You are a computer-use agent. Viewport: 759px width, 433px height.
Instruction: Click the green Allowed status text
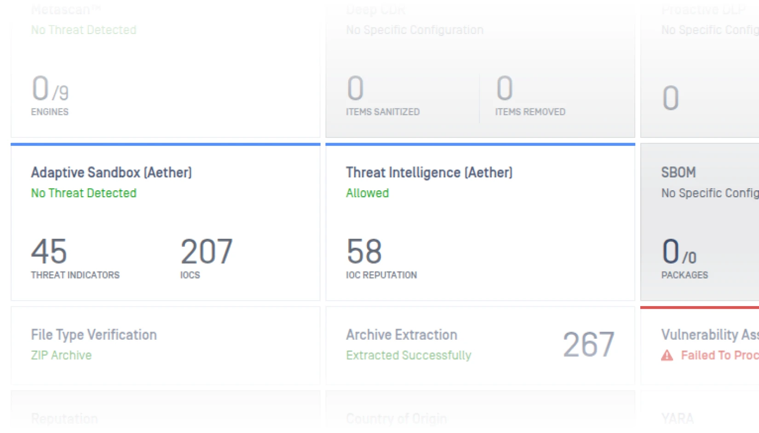coord(367,193)
